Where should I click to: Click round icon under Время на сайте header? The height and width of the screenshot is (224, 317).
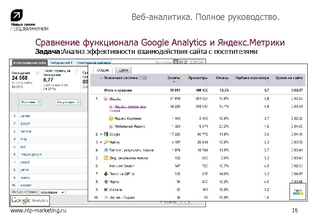coord(301,82)
